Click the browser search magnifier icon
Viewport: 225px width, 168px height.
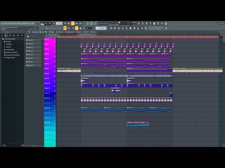tap(23, 146)
